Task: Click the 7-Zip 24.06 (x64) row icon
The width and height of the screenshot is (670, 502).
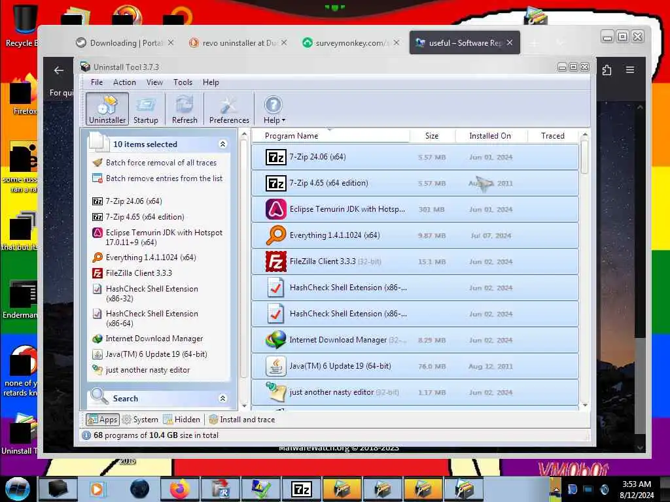Action: (x=275, y=158)
